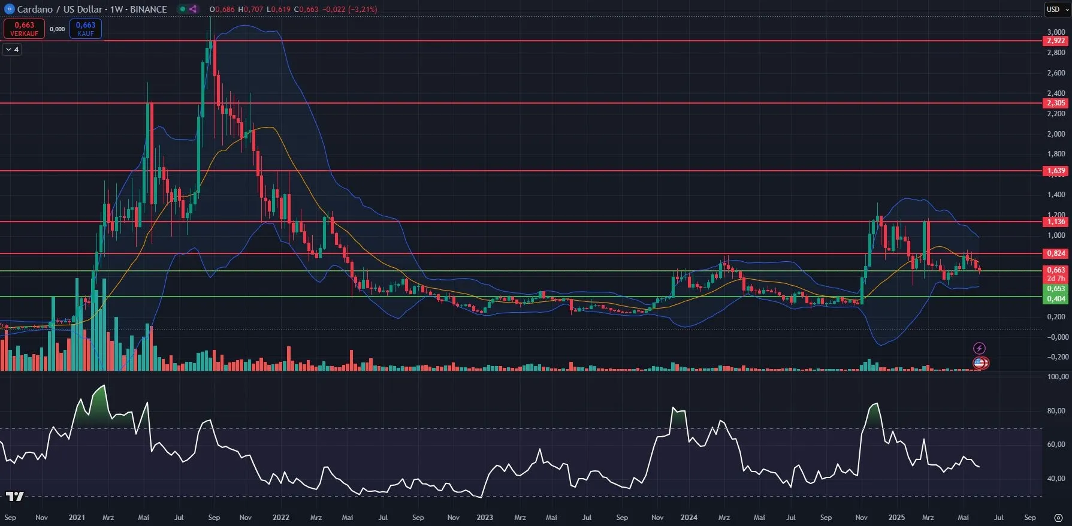Select the 2,922 red price label
This screenshot has width=1072, height=526.
coord(1056,41)
